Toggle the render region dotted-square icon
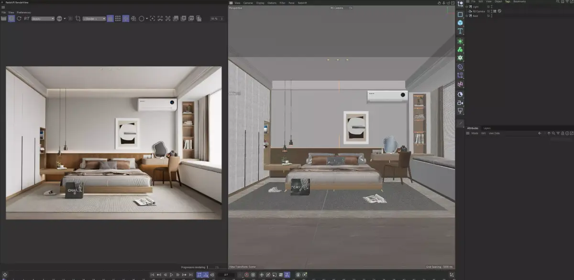This screenshot has width=574, height=280. (x=70, y=18)
